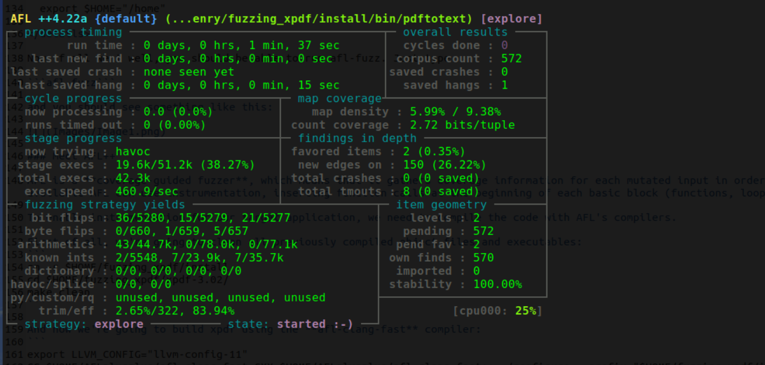Select the 'fuzzing strategy yields' heading
This screenshot has height=365, width=765.
(105, 205)
